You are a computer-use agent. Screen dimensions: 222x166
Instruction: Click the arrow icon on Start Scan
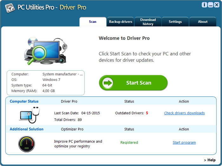(108, 83)
